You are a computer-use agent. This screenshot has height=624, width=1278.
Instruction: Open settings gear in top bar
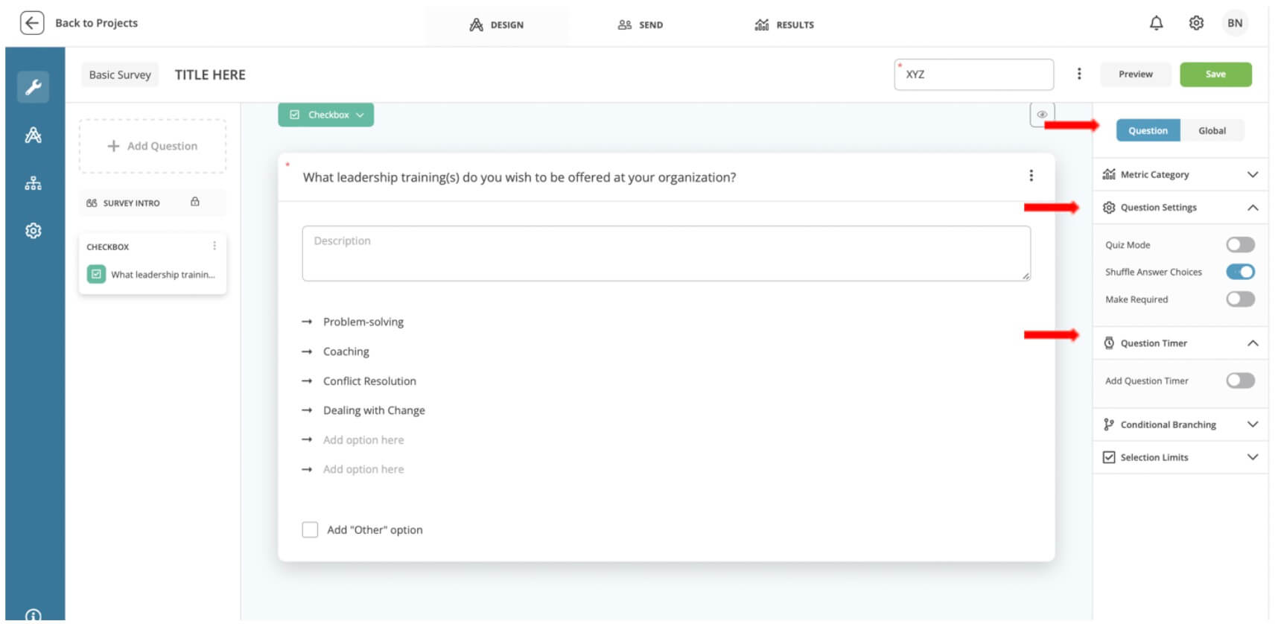1196,23
